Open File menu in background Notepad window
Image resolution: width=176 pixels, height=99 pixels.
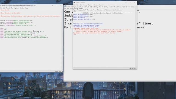click(65, 9)
